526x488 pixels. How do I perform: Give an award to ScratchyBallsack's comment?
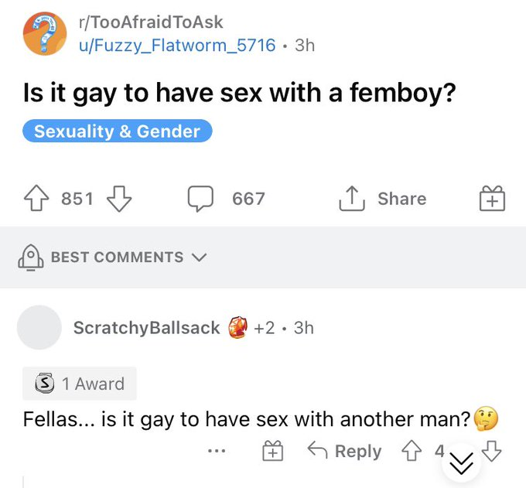point(272,450)
